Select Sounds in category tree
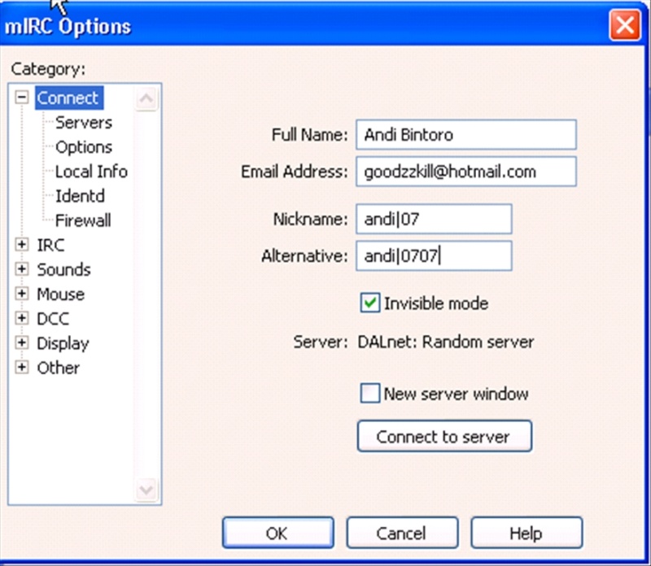This screenshot has height=566, width=651. [x=63, y=269]
